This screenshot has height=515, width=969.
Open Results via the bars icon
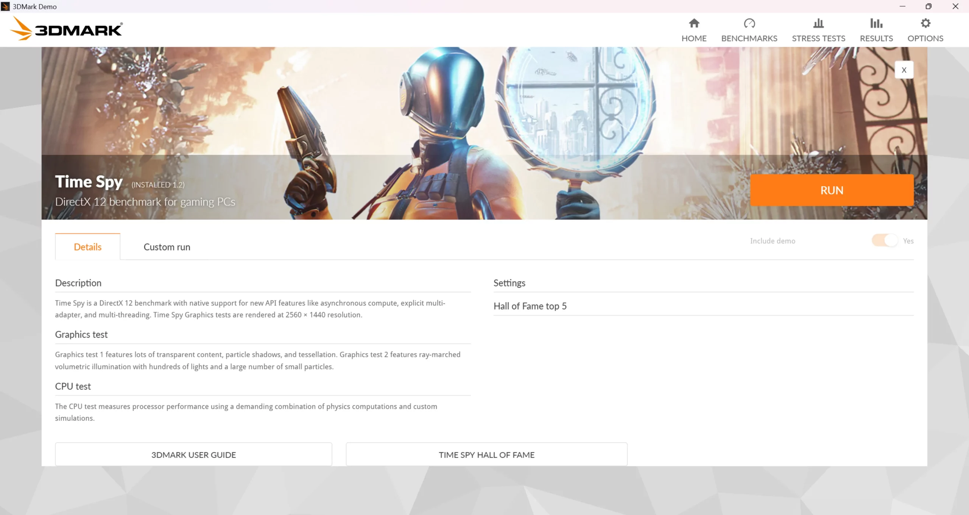(x=876, y=23)
